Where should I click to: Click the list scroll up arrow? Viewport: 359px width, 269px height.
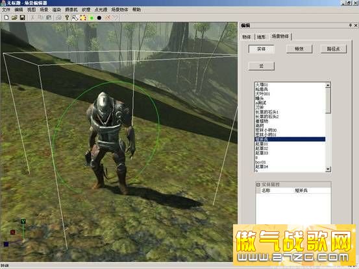pos(328,86)
